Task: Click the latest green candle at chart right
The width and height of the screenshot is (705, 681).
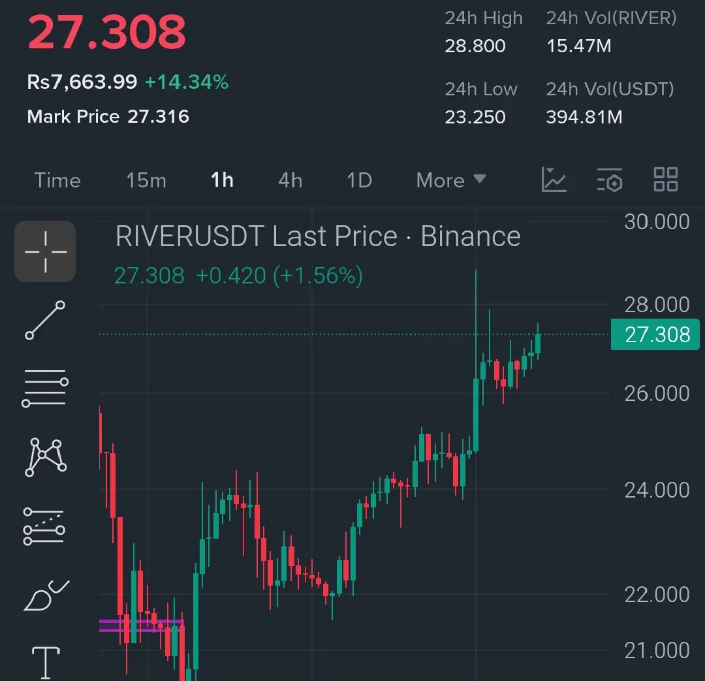Action: click(538, 342)
